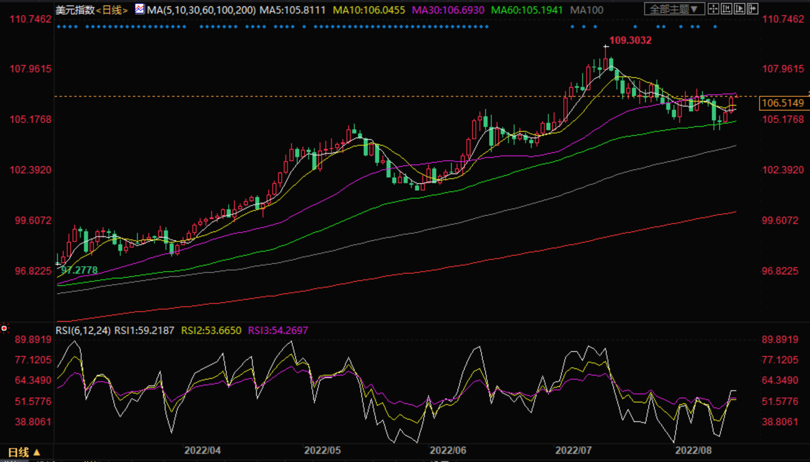The height and width of the screenshot is (462, 810).
Task: Click the MA indicator chart icon
Action: [x=140, y=9]
